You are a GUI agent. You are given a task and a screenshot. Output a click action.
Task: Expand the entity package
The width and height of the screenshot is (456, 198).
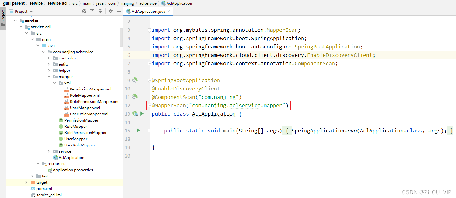(x=49, y=64)
